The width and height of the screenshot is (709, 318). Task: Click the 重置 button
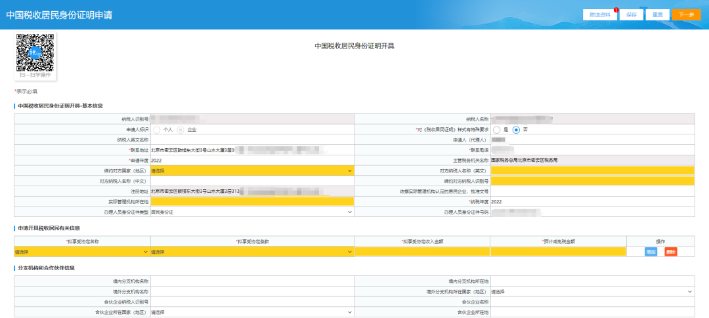click(656, 15)
